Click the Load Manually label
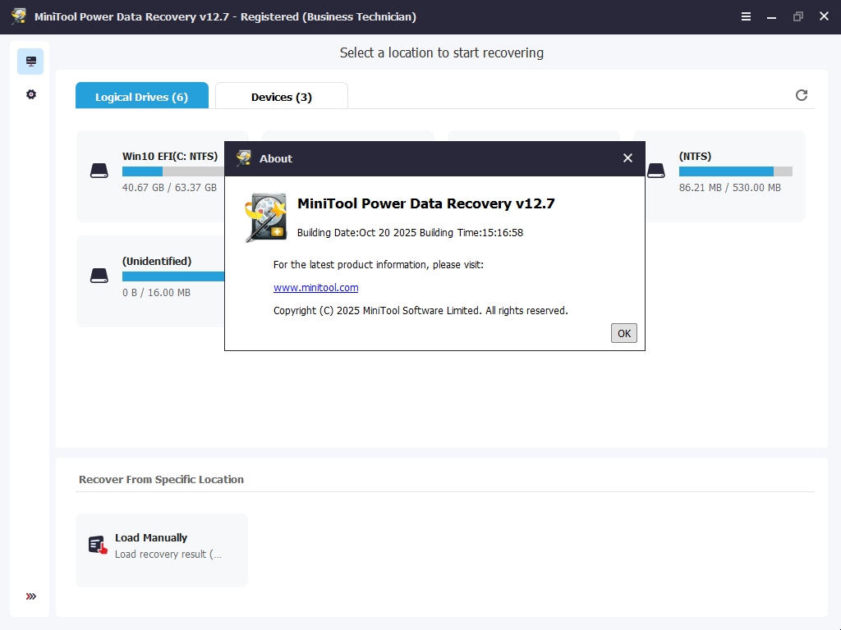Image resolution: width=841 pixels, height=630 pixels. click(151, 537)
